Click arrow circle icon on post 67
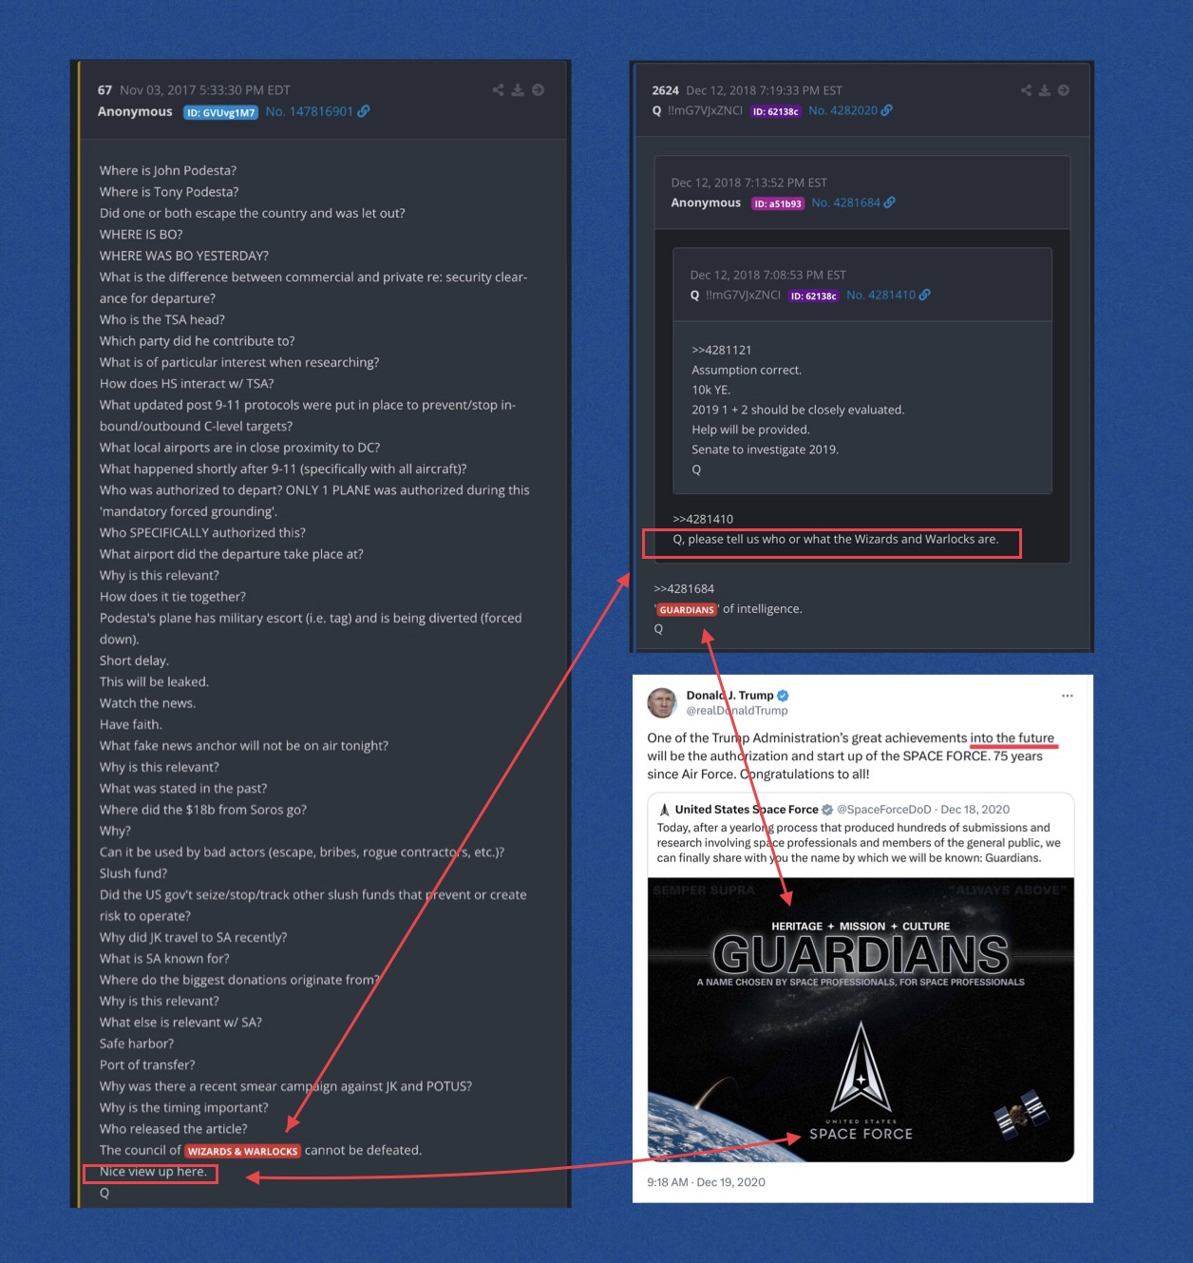The image size is (1193, 1263). pos(538,90)
